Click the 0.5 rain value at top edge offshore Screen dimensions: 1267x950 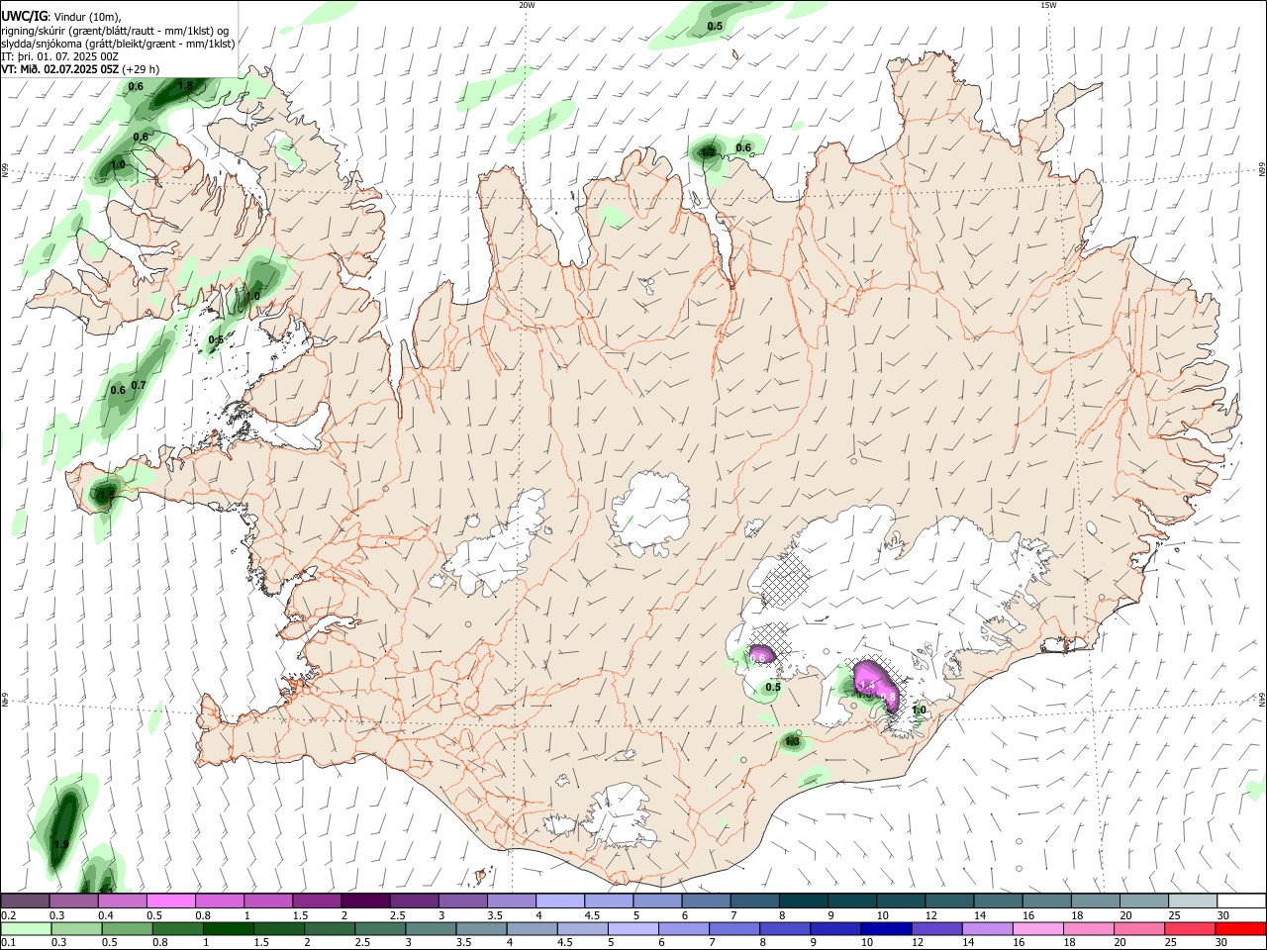tap(715, 26)
